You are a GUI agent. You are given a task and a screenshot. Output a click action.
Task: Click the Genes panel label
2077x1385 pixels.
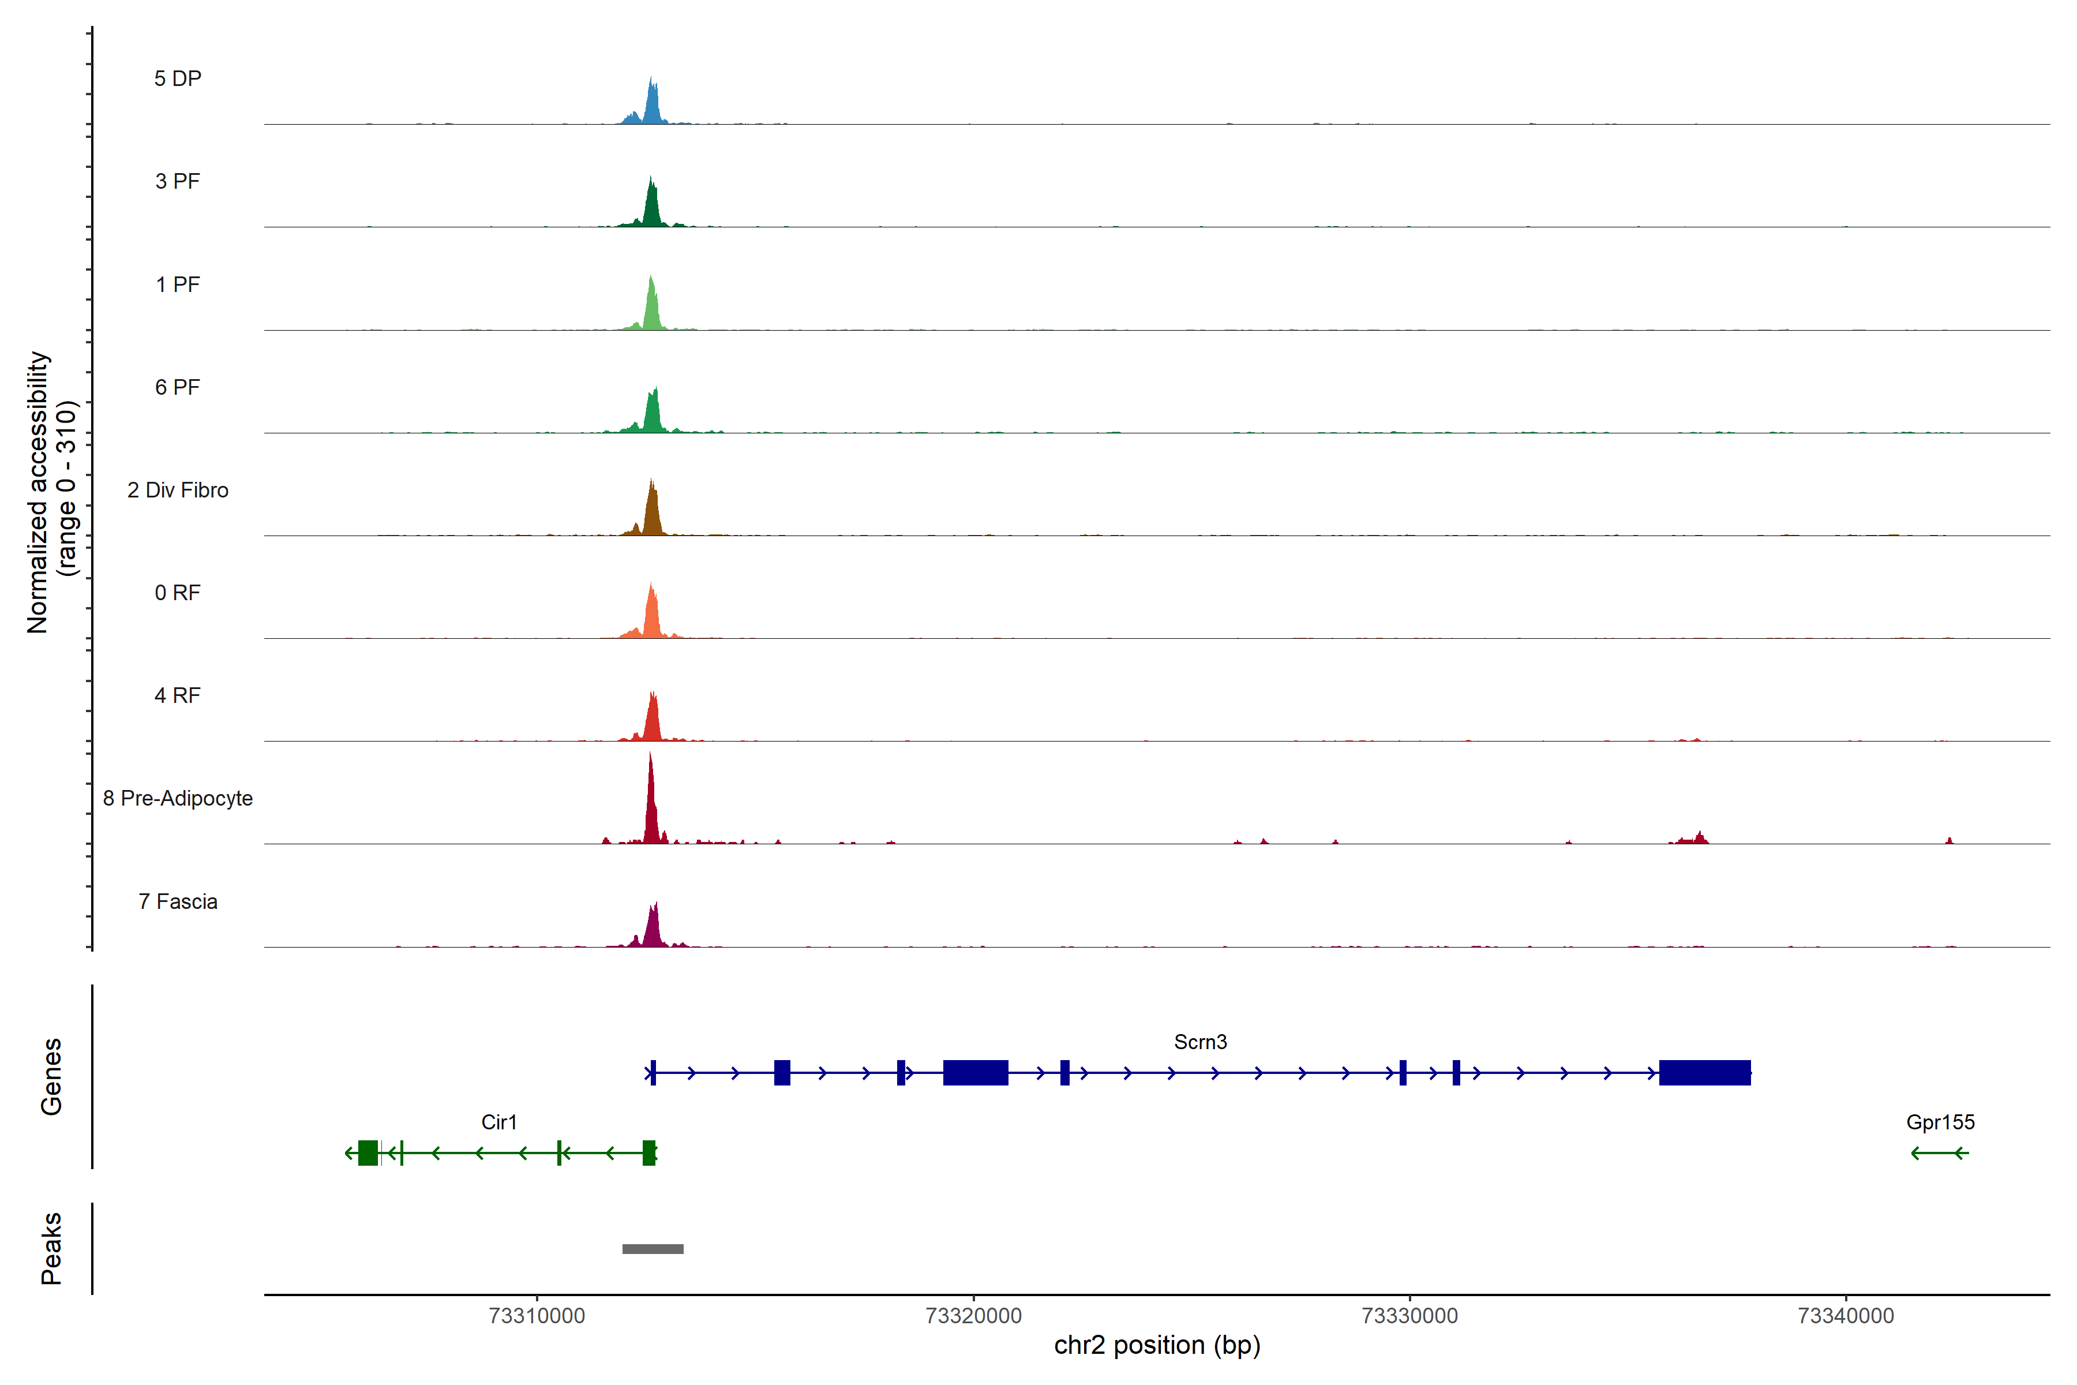[51, 1076]
